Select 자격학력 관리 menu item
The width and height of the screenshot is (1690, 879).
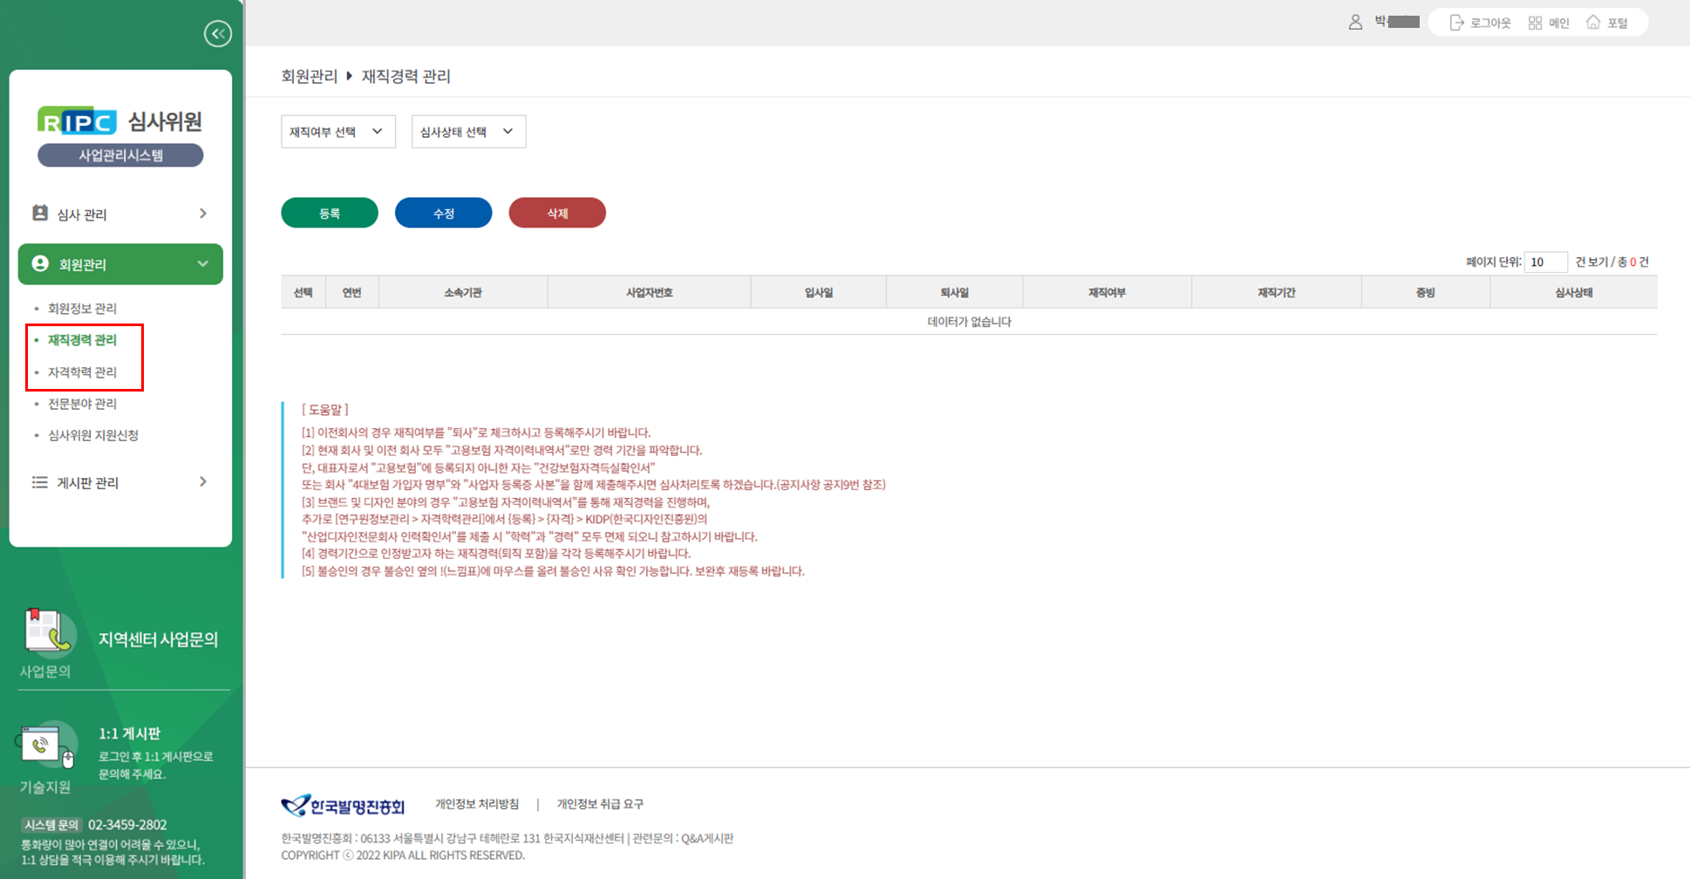click(82, 372)
